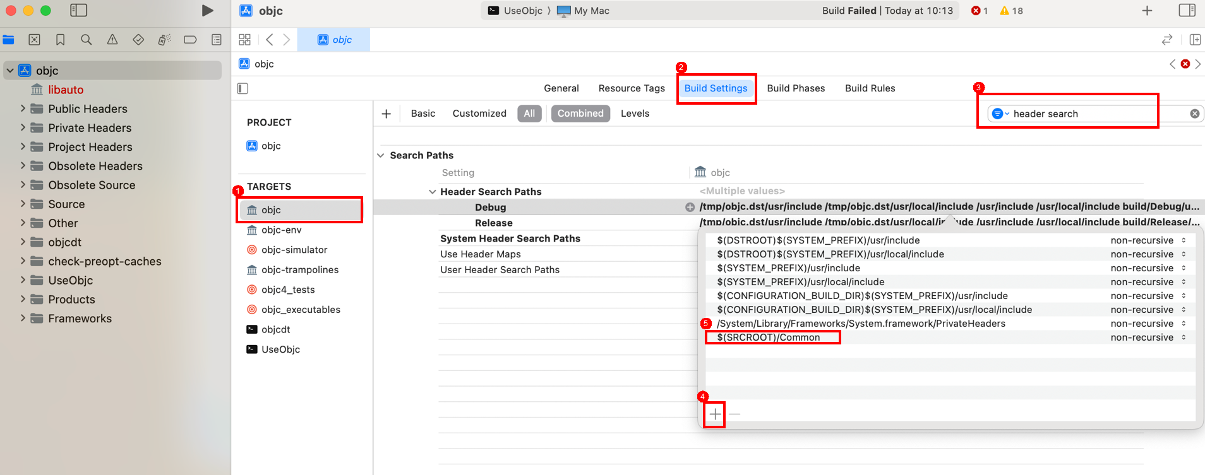Screen dimensions: 1205x475
Task: Expand the Obsolete Source group
Action: (x=23, y=185)
